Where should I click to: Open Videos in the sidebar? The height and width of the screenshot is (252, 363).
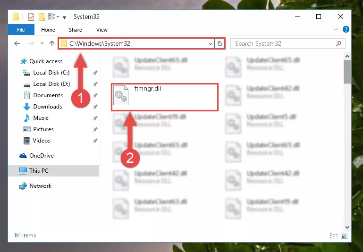pos(42,141)
